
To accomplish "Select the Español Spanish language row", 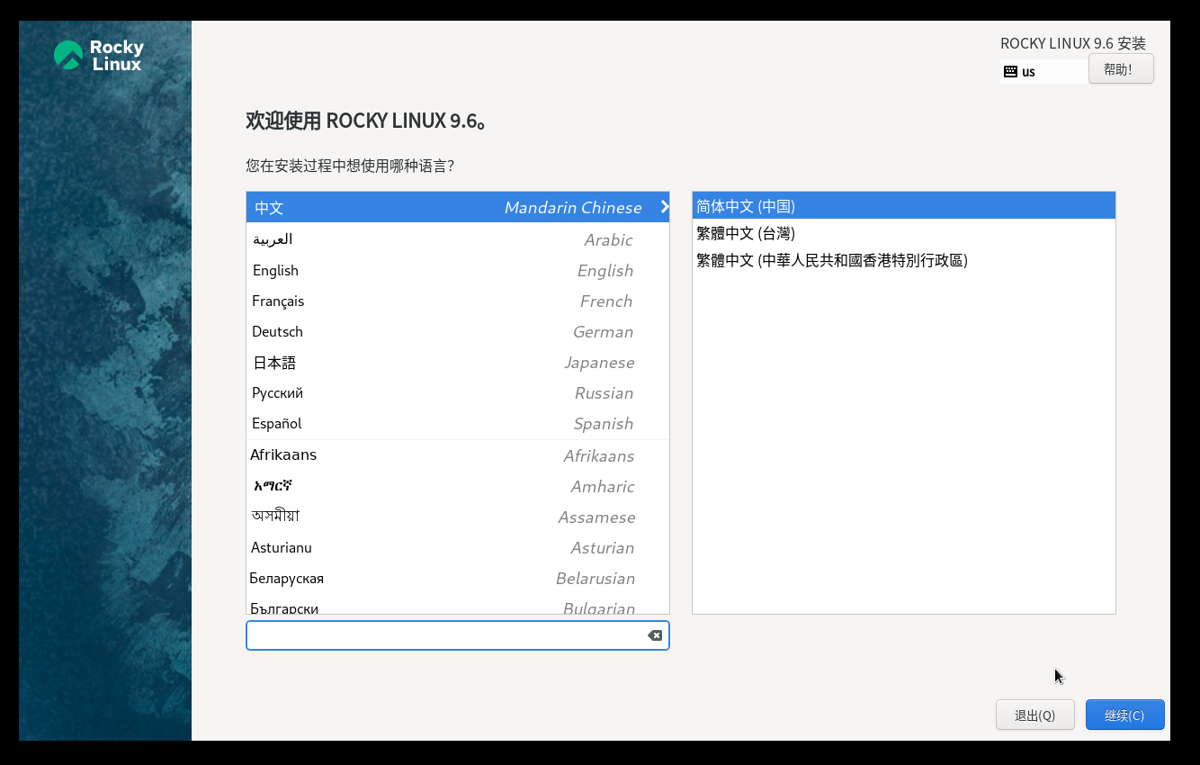I will pyautogui.click(x=458, y=423).
